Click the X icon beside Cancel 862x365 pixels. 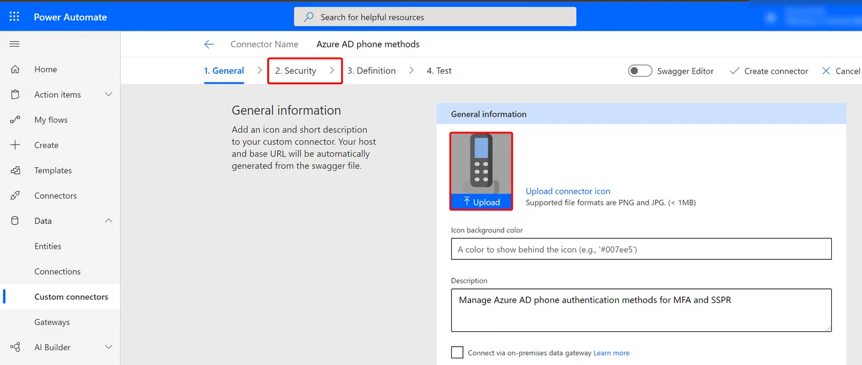click(x=826, y=71)
